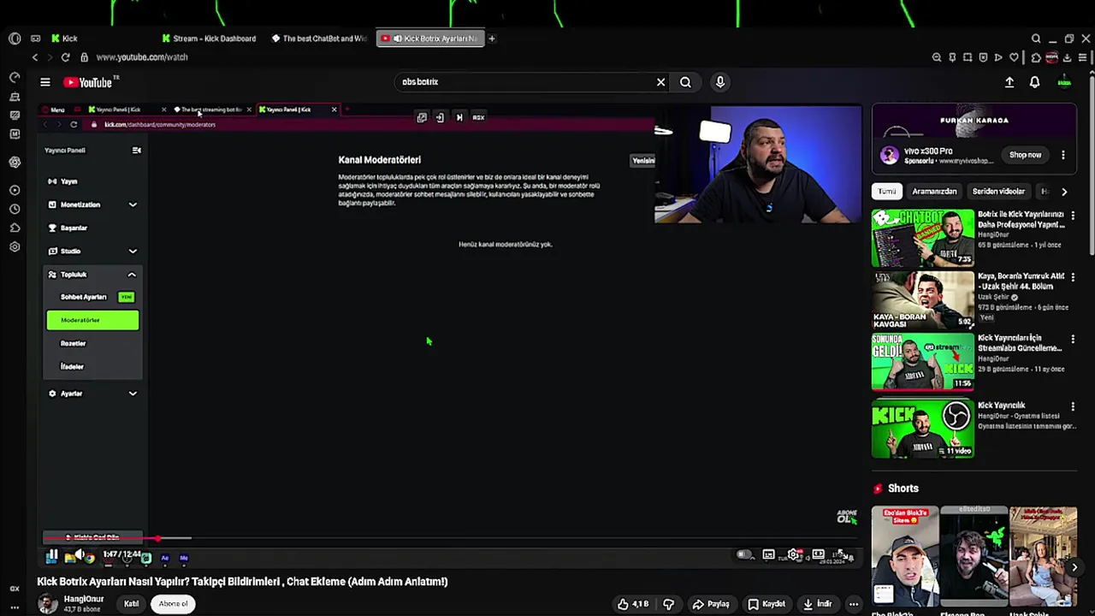Open the YouTube account avatar menu

pyautogui.click(x=1064, y=82)
